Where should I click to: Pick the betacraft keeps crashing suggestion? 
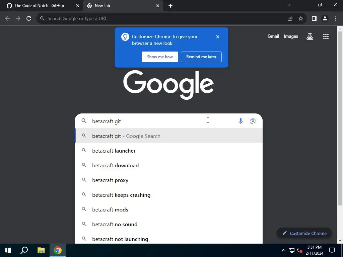169,195
